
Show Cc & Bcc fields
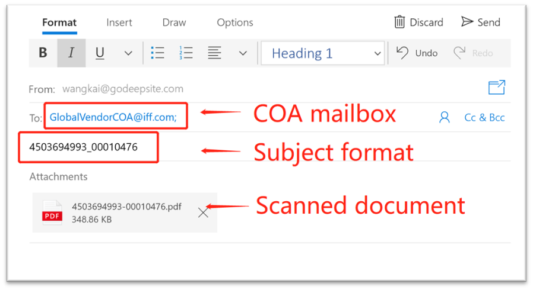pos(484,118)
